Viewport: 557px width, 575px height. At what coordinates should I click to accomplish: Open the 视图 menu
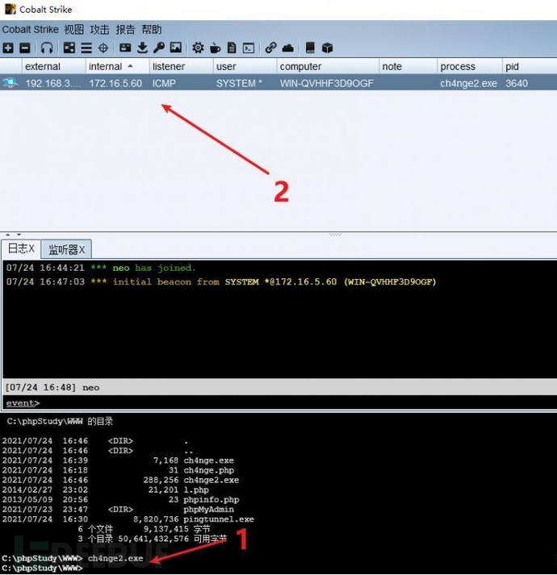coord(73,29)
